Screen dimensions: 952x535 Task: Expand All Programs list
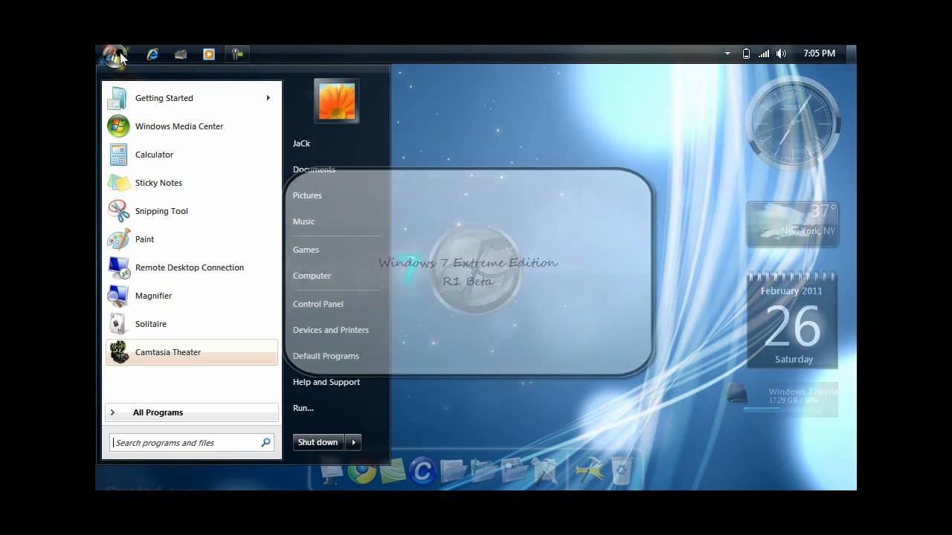192,412
